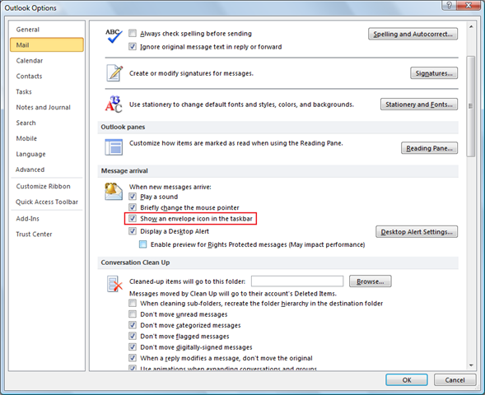
Task: Select the Add-Ins category
Action: click(x=47, y=219)
